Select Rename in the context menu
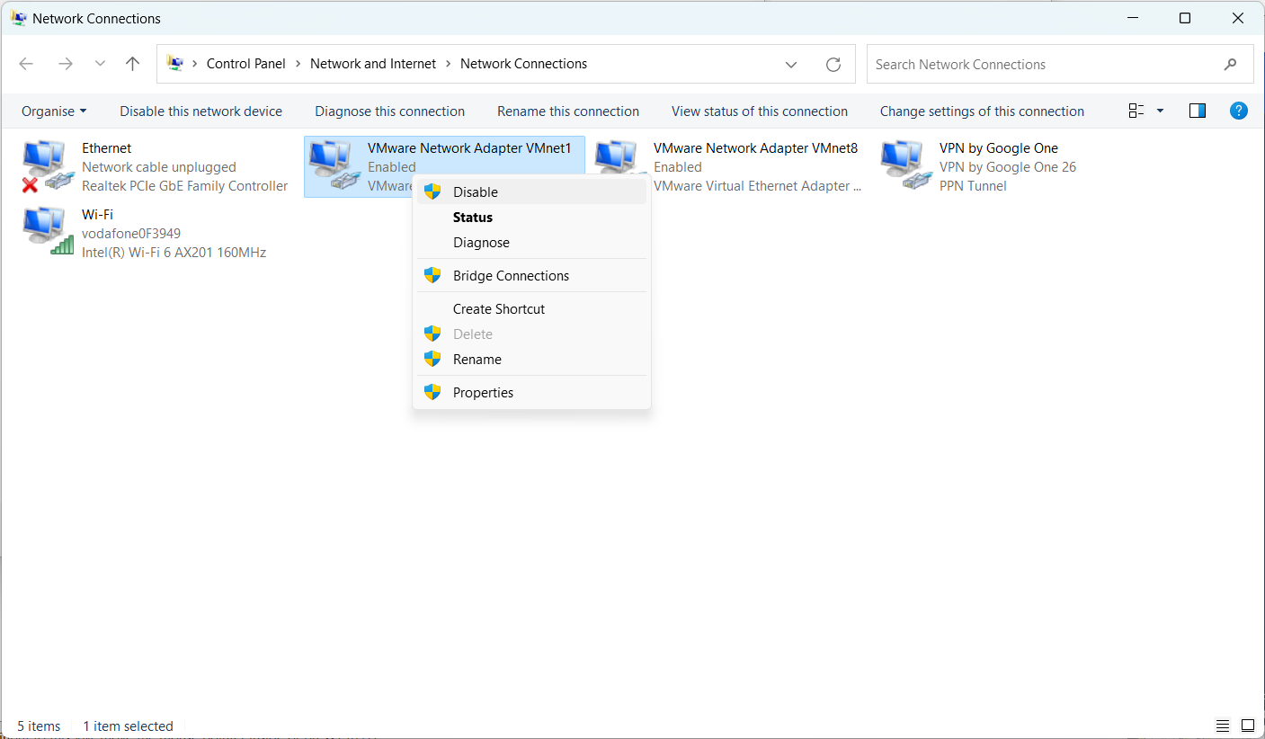This screenshot has height=739, width=1265. 531,359
